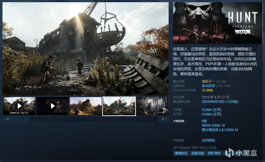Click the release date 2019 年 8 月 27 日
The height and width of the screenshot is (162, 265).
point(215,97)
